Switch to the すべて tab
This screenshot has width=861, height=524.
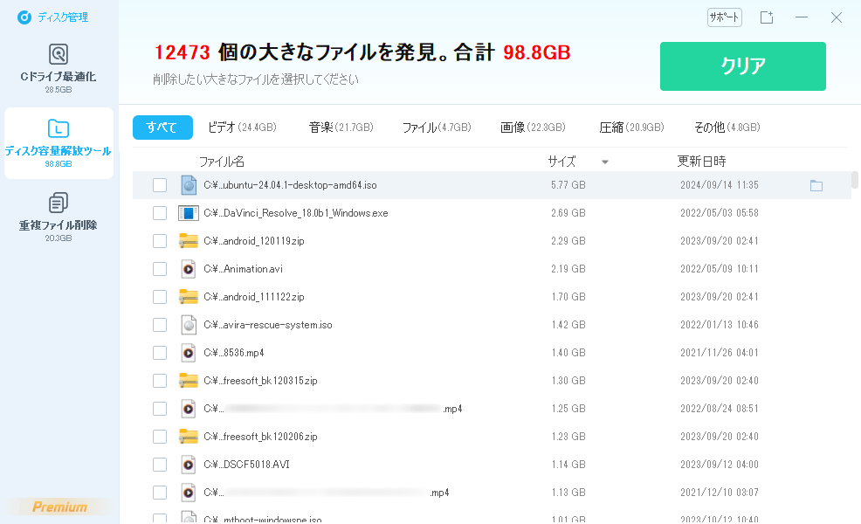pyautogui.click(x=162, y=128)
